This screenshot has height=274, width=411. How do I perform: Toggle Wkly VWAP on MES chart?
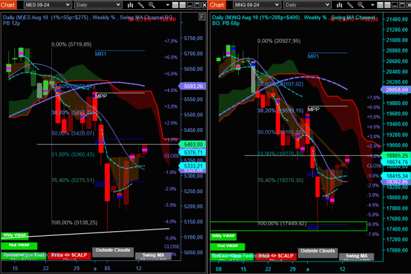(x=14, y=235)
